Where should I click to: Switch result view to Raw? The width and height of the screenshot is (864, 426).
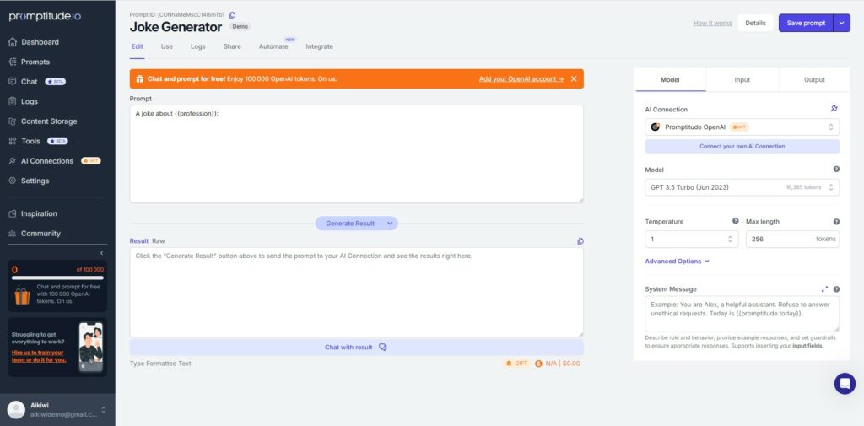point(158,240)
